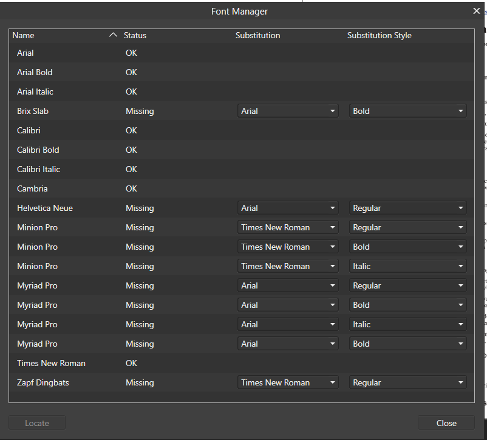Click the Status column header
The image size is (487, 440).
click(x=135, y=35)
